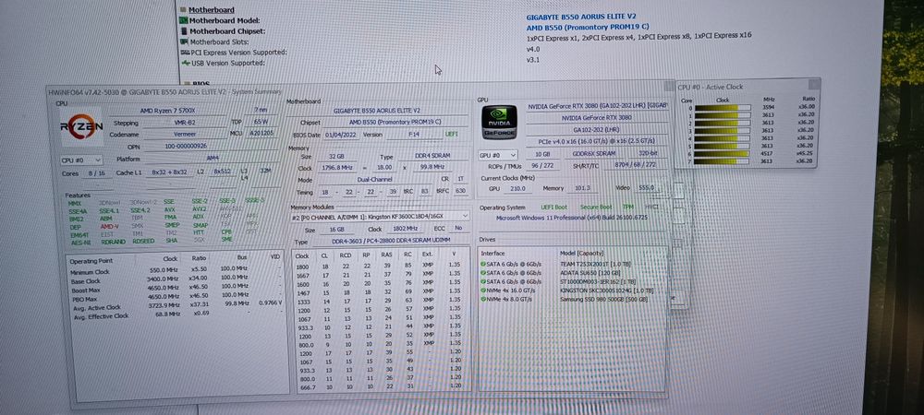Click the module clock 1802 MHz field
The height and width of the screenshot is (415, 924).
405,230
